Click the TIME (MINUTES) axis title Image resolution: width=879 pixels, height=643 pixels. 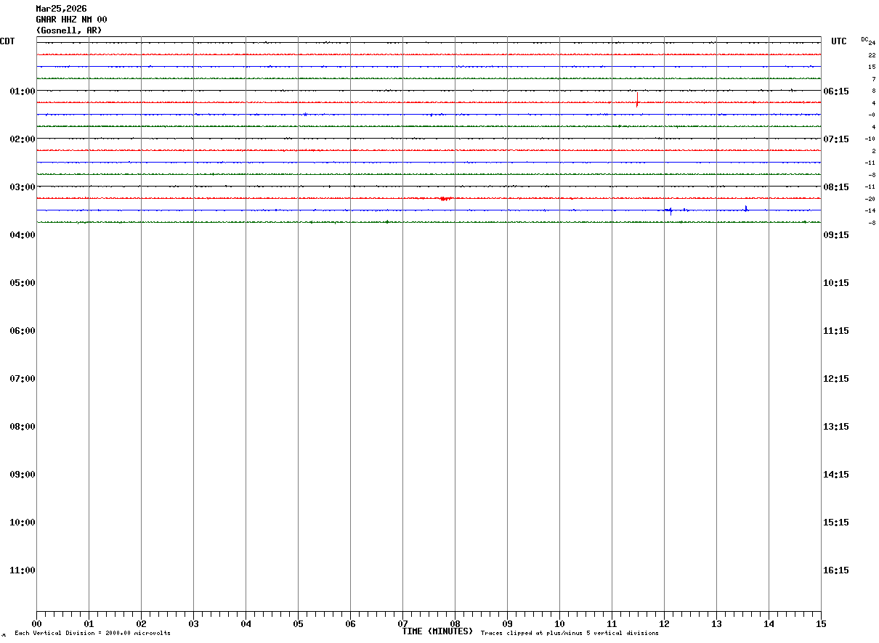(437, 631)
